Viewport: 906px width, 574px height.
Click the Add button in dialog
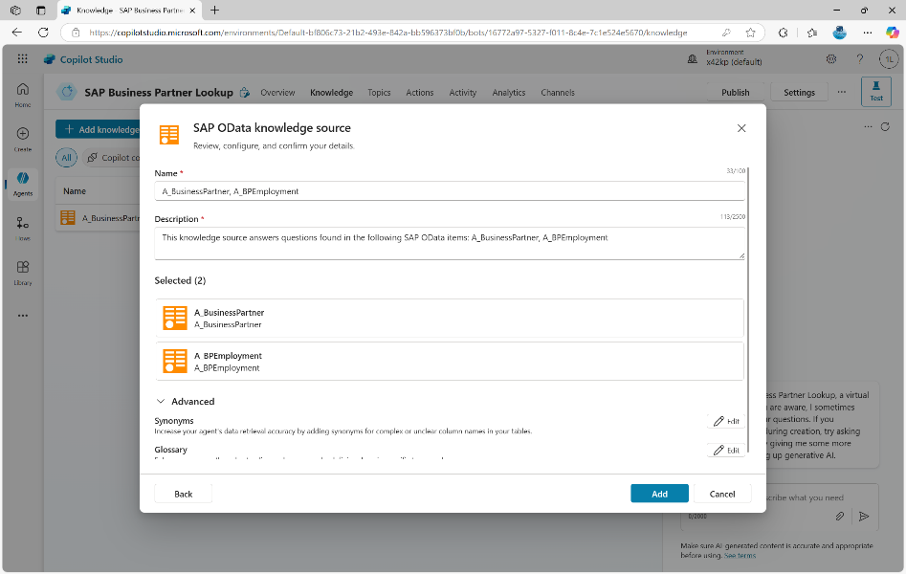tap(659, 494)
